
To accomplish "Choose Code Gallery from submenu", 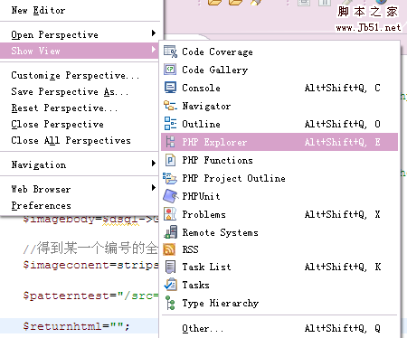I will point(279,70).
